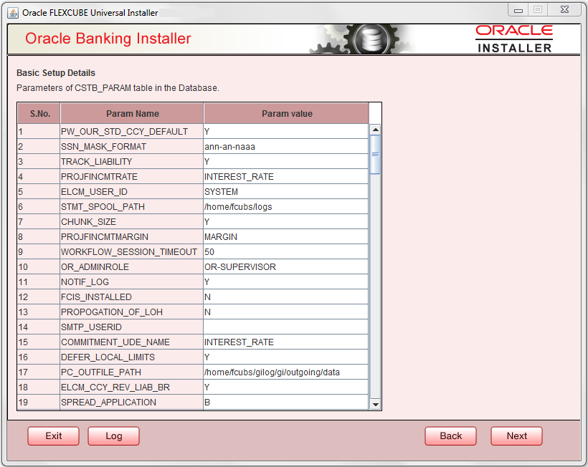Toggle the TRACK_LIABILITY value Y
The width and height of the screenshot is (588, 467).
point(284,161)
